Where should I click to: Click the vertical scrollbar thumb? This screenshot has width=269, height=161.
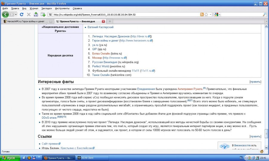click(266, 133)
